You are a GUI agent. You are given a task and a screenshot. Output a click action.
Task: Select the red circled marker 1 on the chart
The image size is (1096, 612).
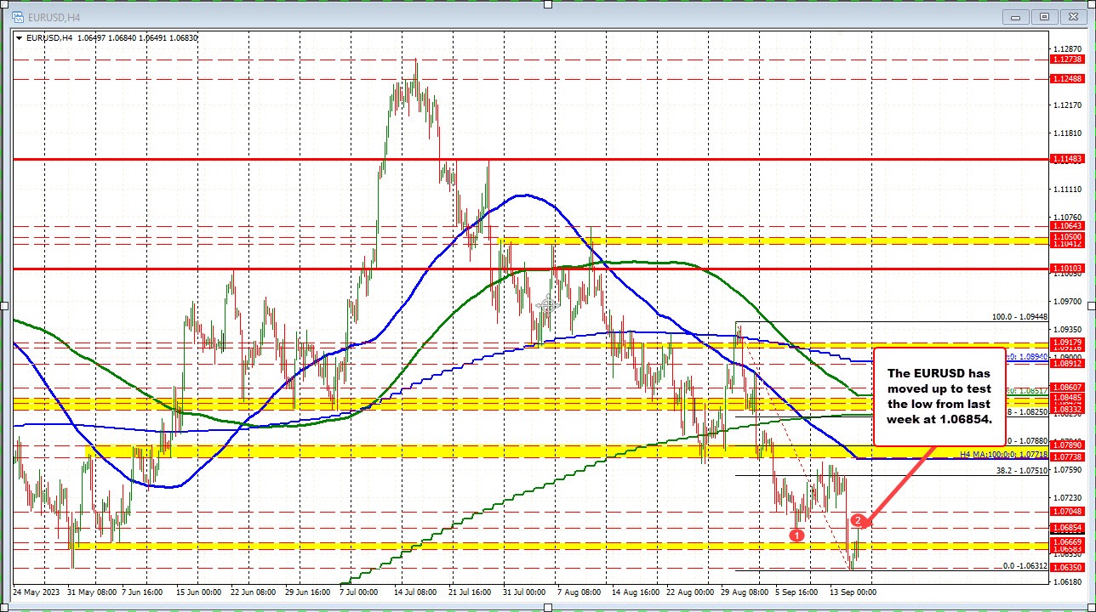(x=797, y=535)
